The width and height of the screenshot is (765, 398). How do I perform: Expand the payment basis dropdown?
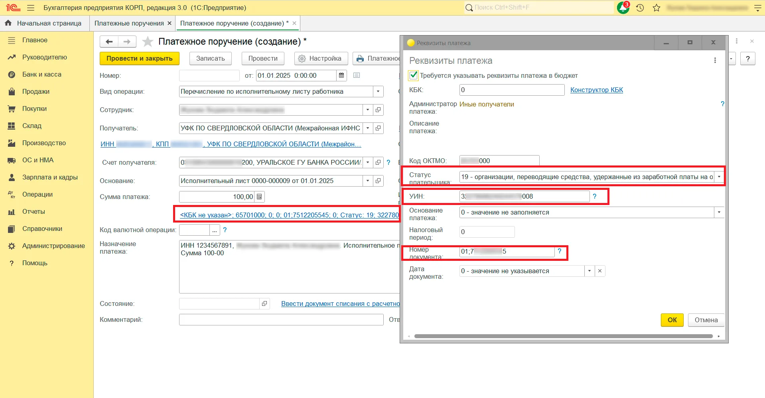719,212
